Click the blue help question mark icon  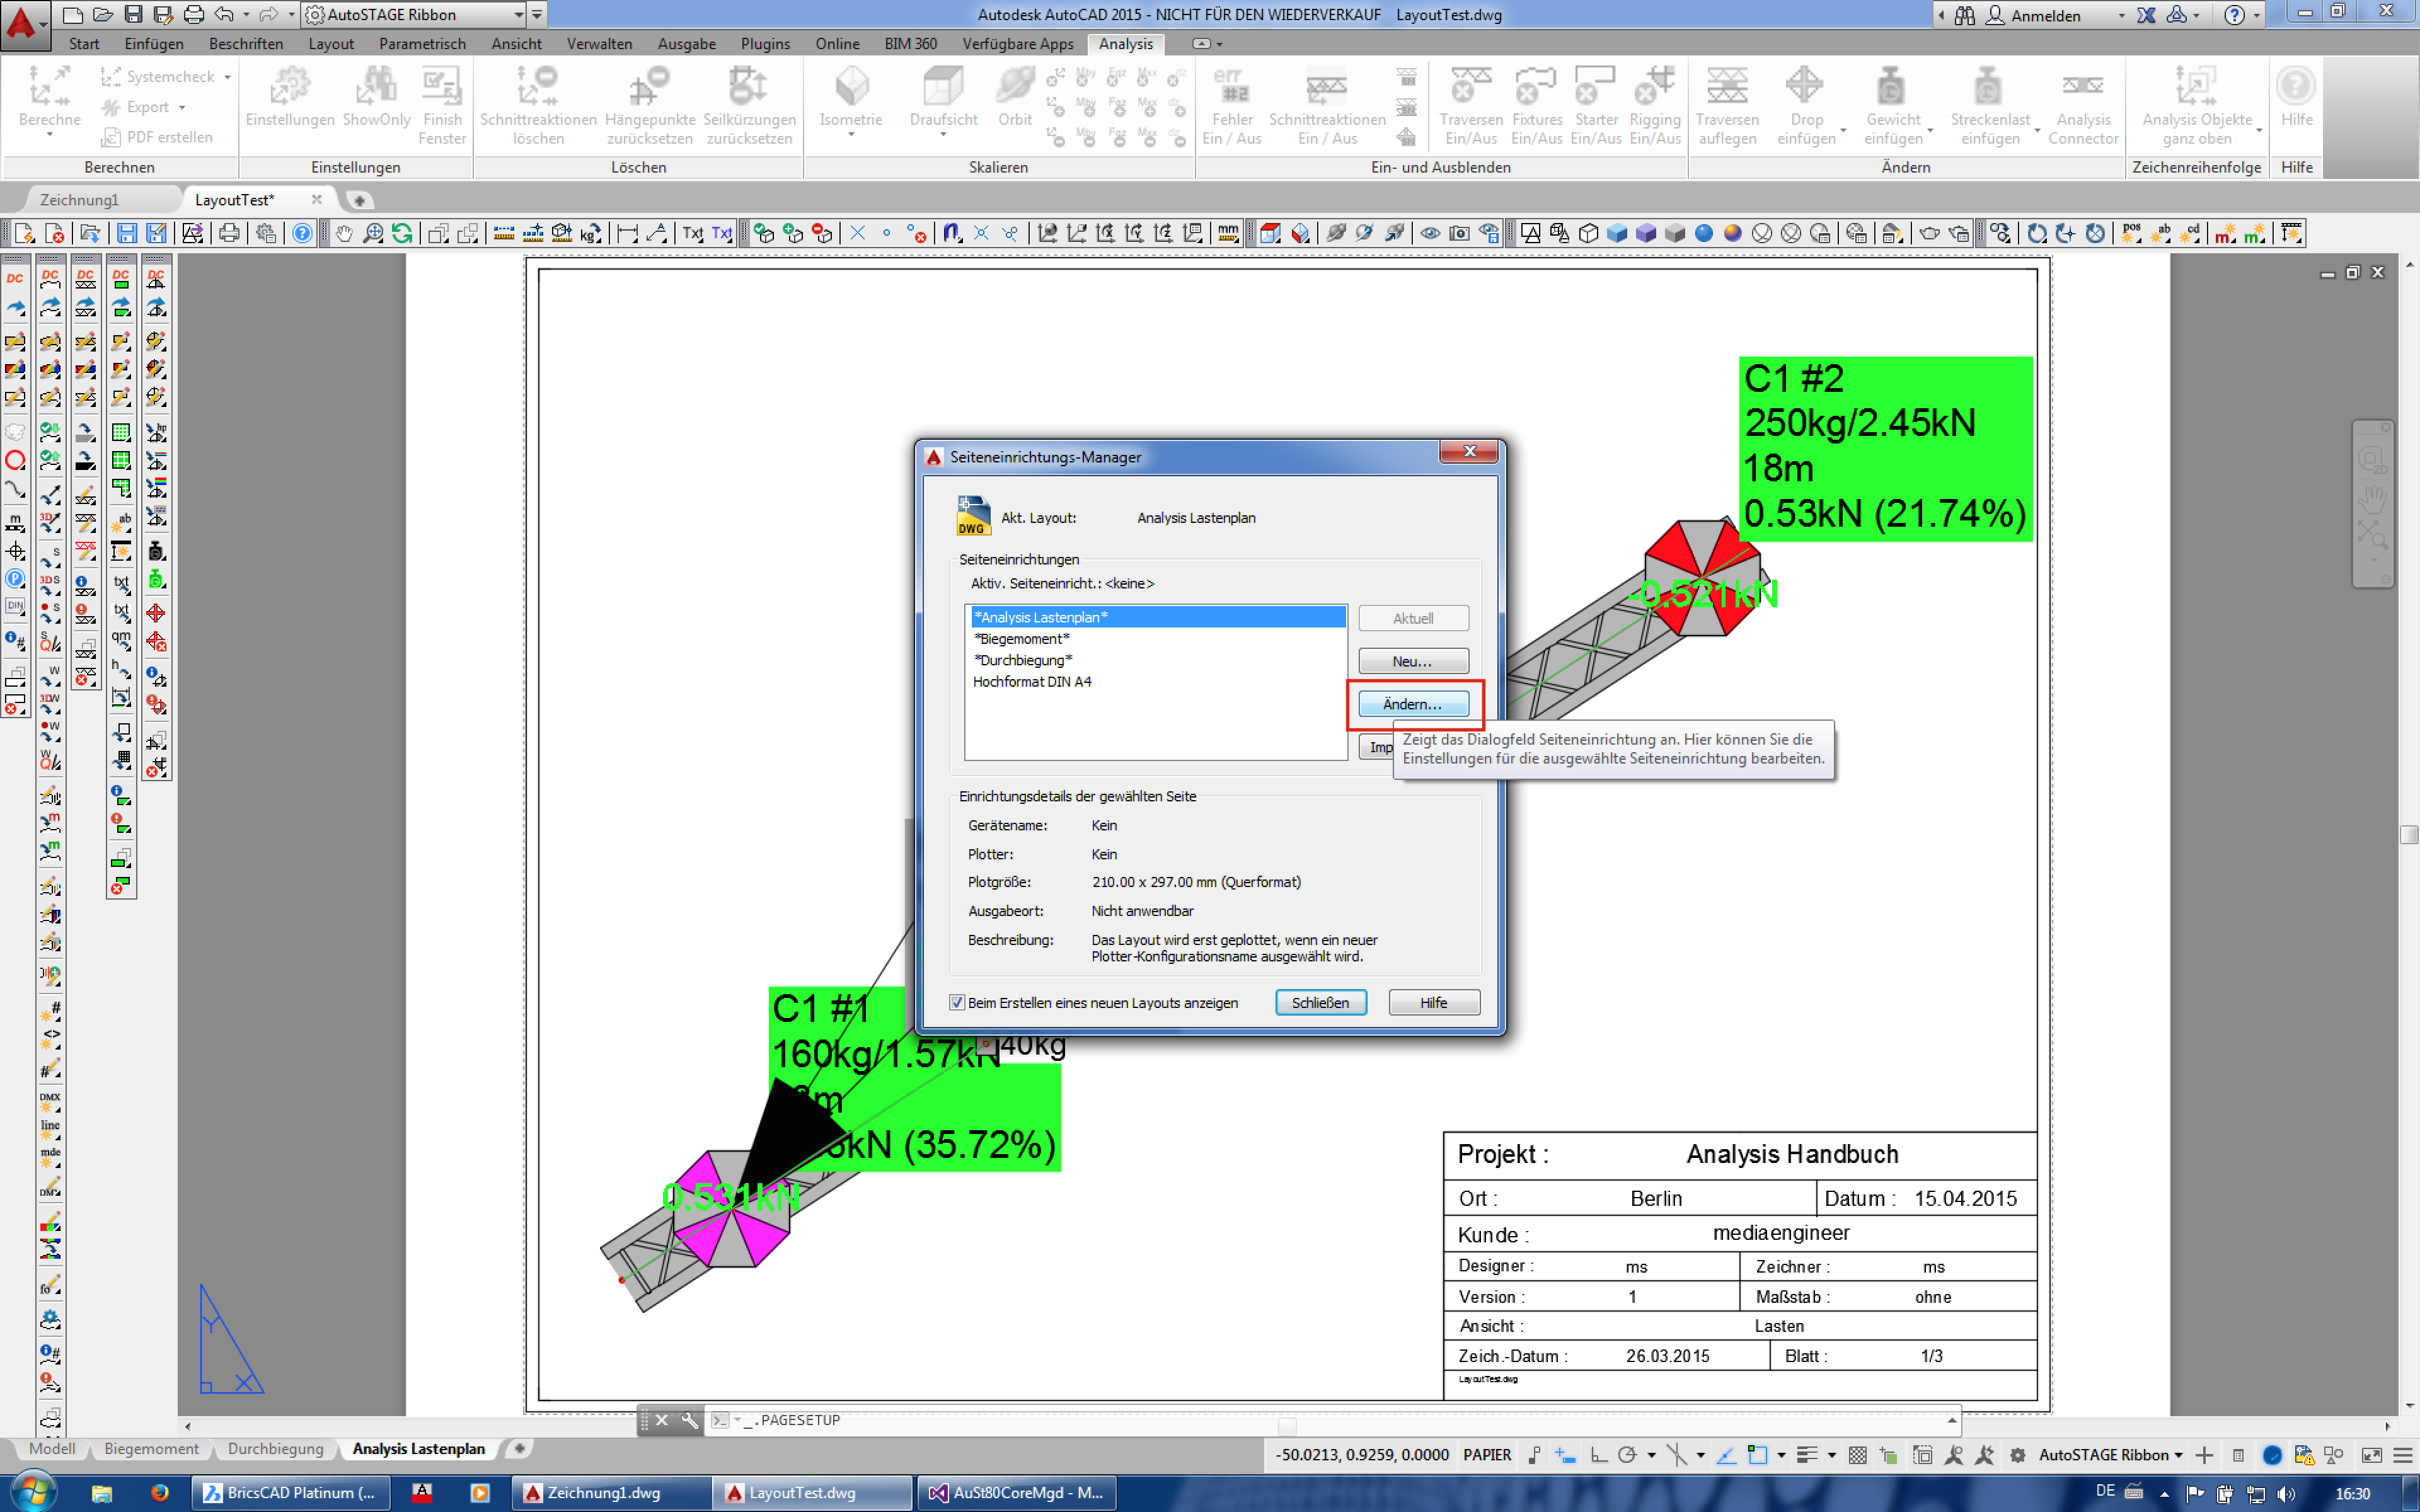coord(301,233)
